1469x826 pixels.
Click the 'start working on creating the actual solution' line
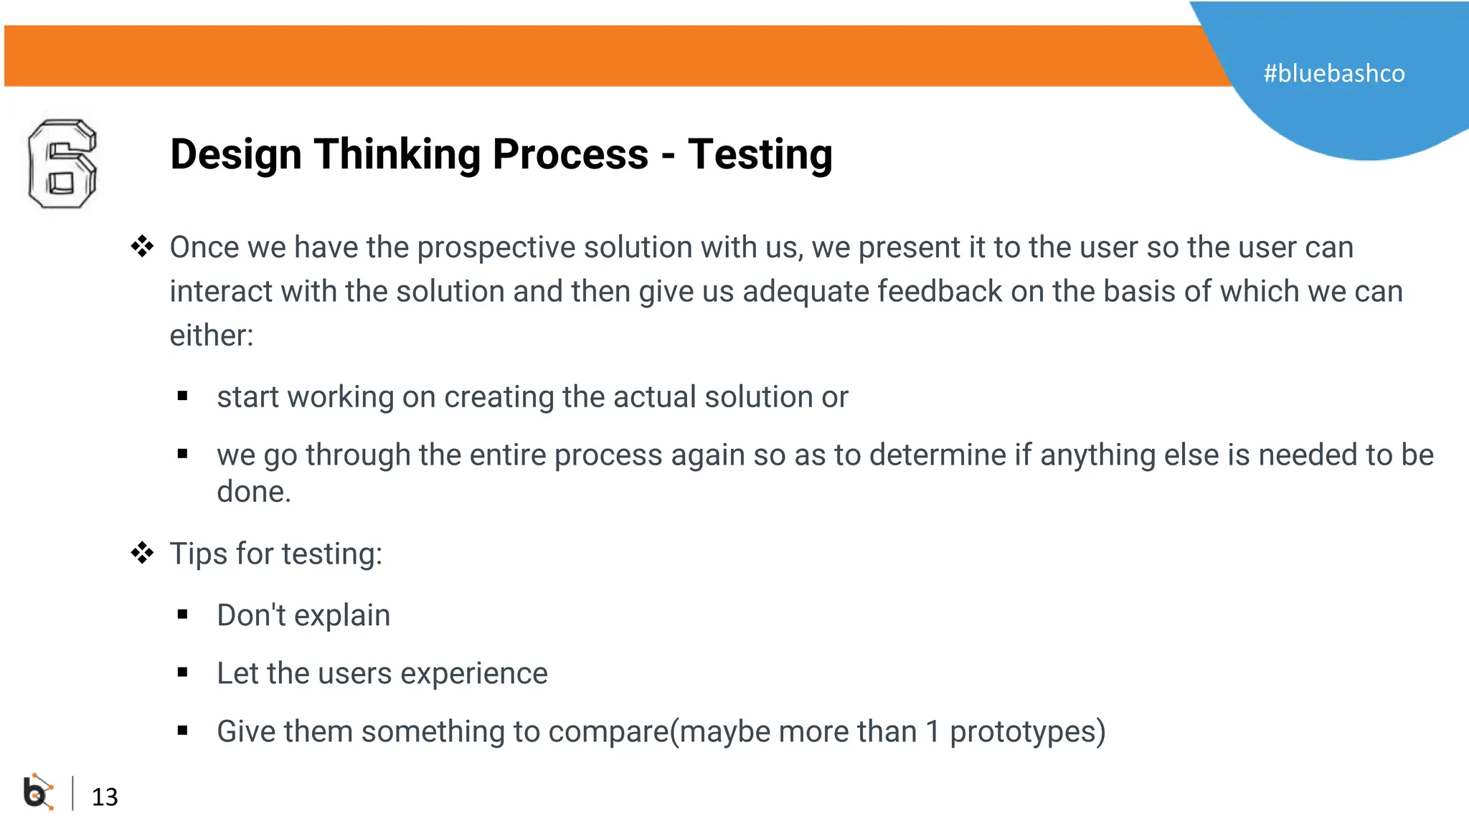[x=532, y=397]
